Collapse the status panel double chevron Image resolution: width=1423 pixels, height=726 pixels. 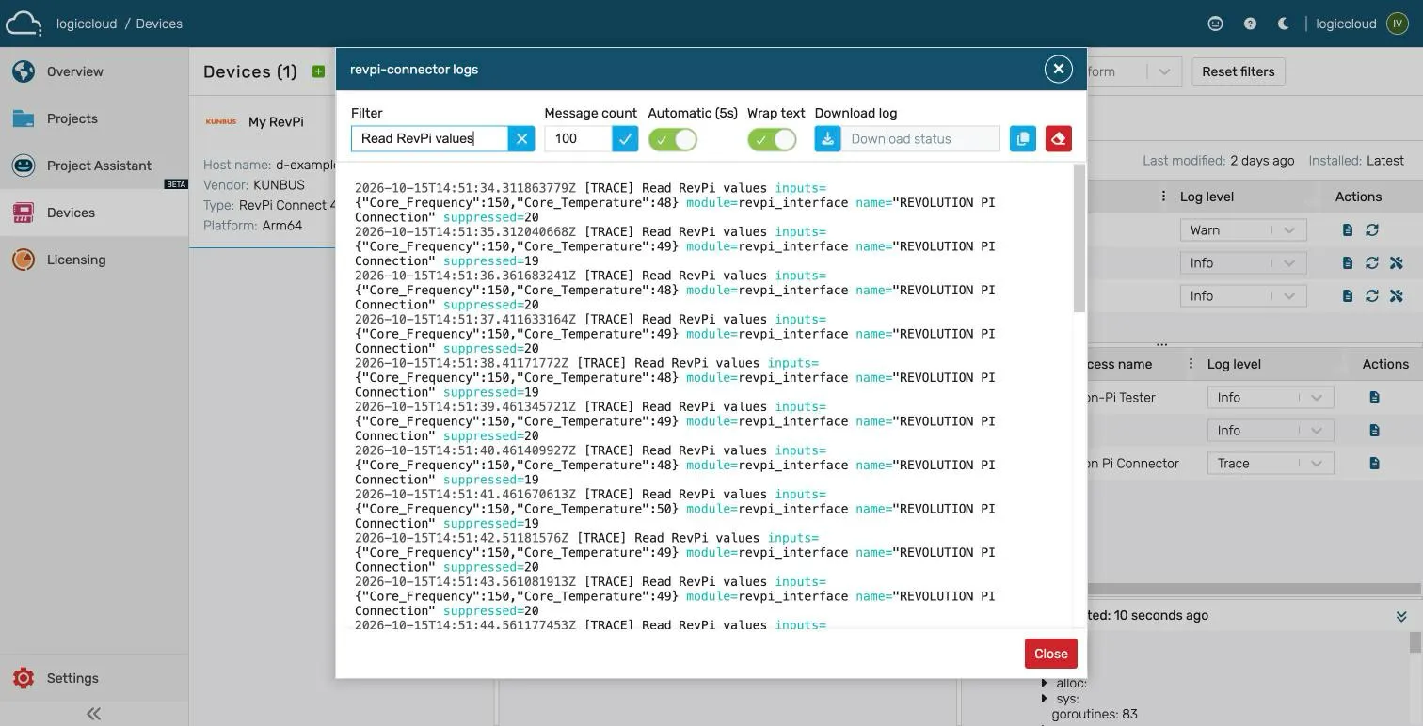click(x=1401, y=616)
